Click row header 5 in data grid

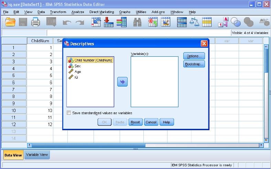pos(14,76)
